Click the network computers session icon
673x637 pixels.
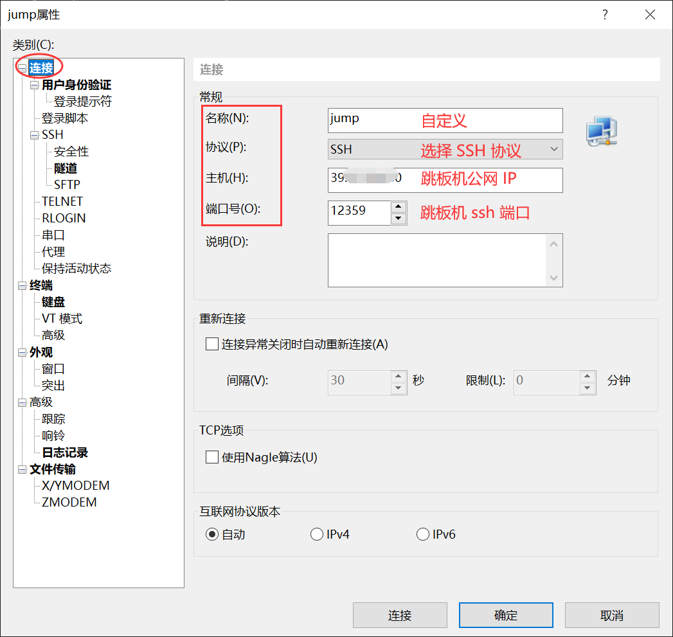[602, 131]
